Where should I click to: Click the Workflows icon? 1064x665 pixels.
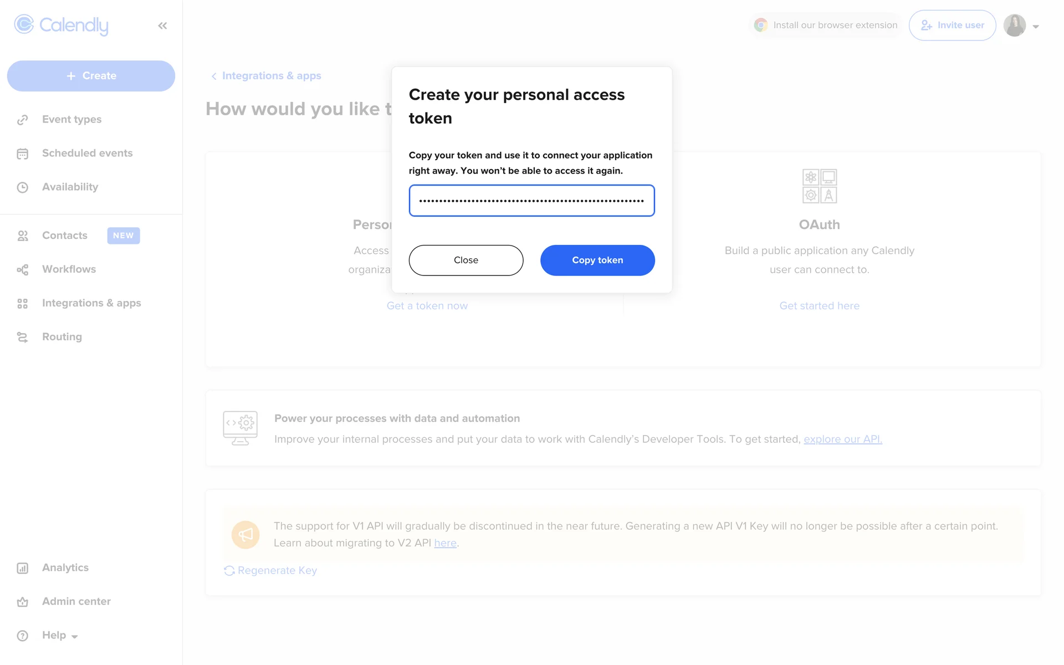tap(23, 270)
